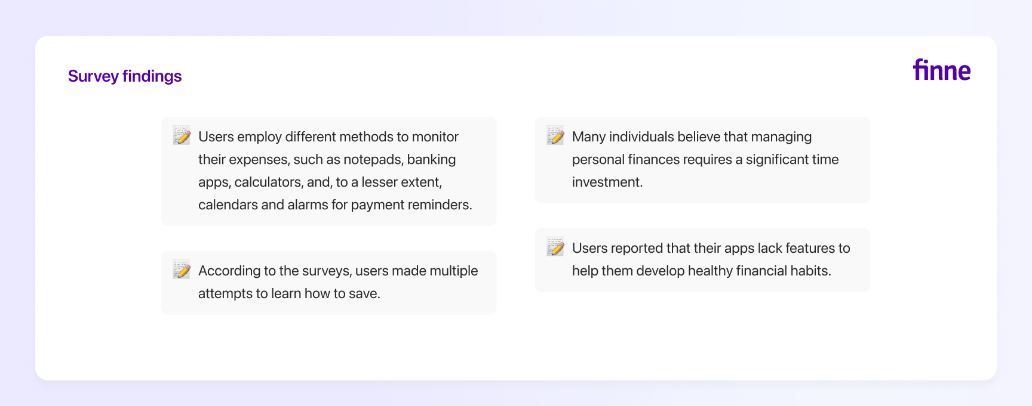Image resolution: width=1032 pixels, height=406 pixels.
Task: Click the text 'According to the surveys, users made multiple'
Action: [x=338, y=271]
